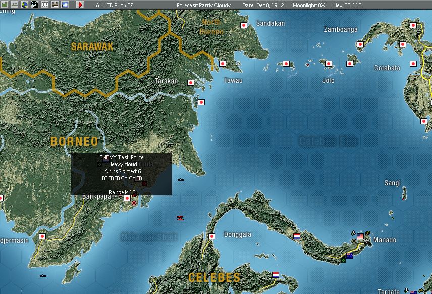The image size is (432, 294).
Task: Click the rail and road map icon
Action: (55, 5)
